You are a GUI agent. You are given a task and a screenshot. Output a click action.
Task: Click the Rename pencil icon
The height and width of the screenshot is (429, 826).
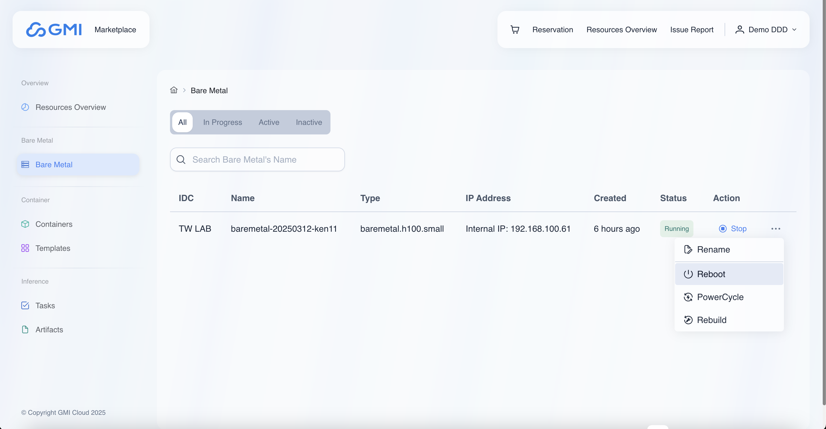point(688,249)
